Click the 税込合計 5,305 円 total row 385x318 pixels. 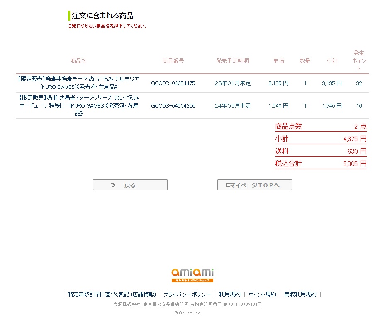(x=321, y=164)
